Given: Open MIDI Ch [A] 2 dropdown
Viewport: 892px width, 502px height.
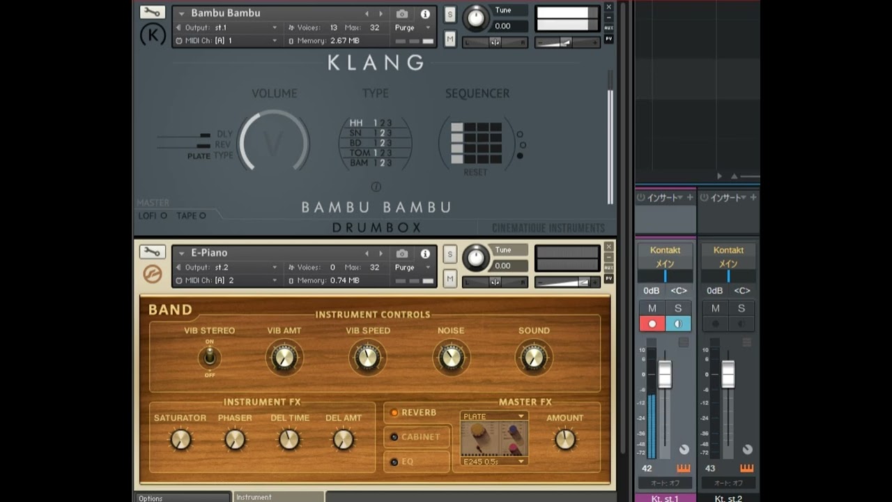Looking at the screenshot, I should coord(274,281).
